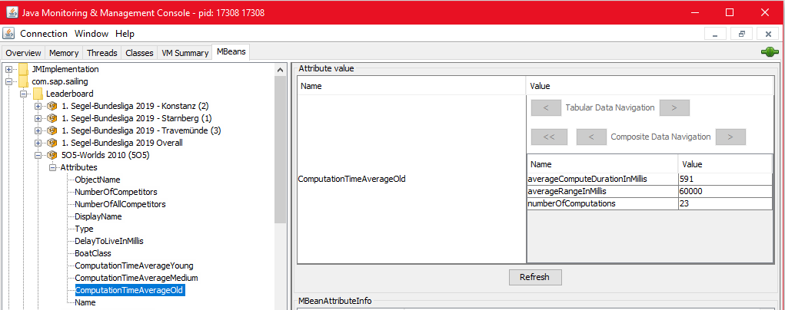Click the Leaderboard folder icon
785x310 pixels.
38,94
